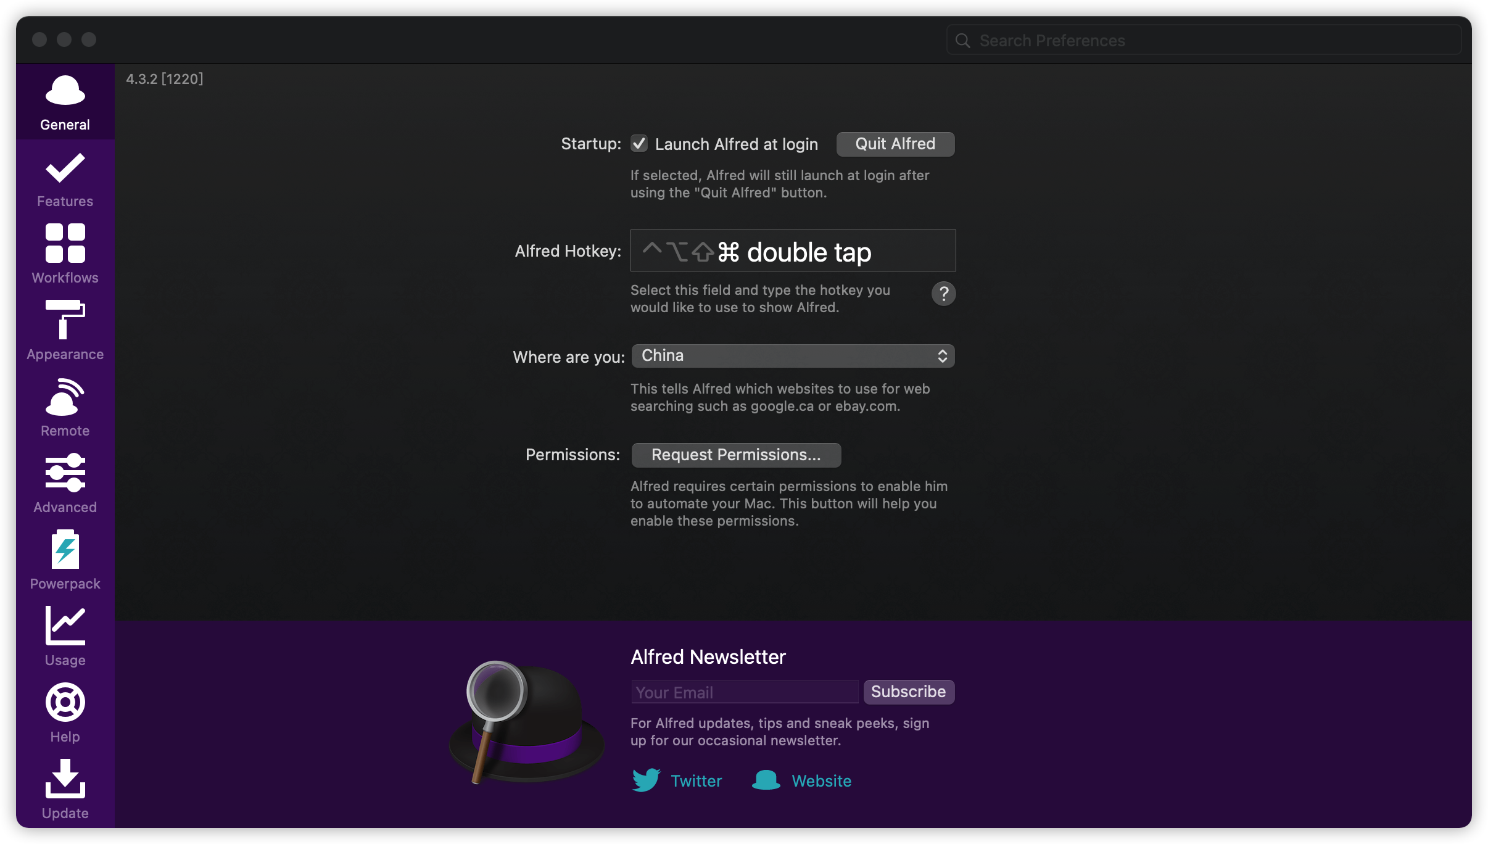Focus the Your Email input field
1488x844 pixels.
point(745,692)
